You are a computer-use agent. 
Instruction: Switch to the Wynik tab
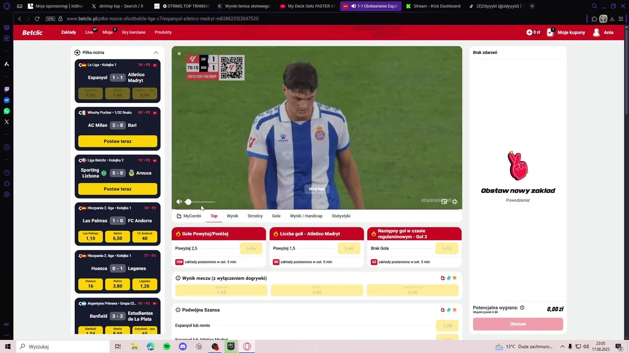232,216
